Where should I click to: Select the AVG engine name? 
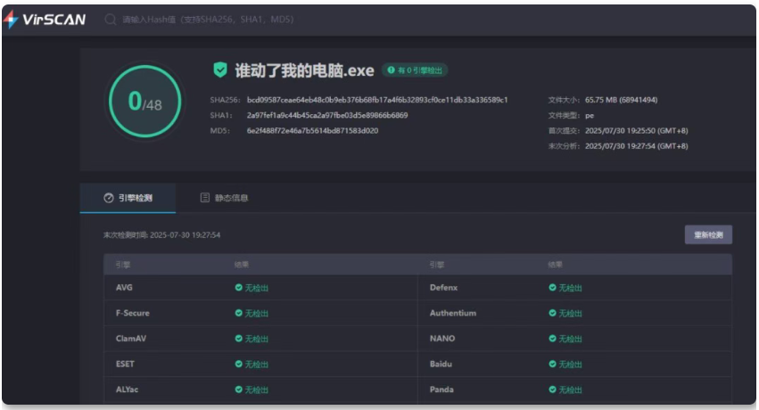(x=124, y=288)
